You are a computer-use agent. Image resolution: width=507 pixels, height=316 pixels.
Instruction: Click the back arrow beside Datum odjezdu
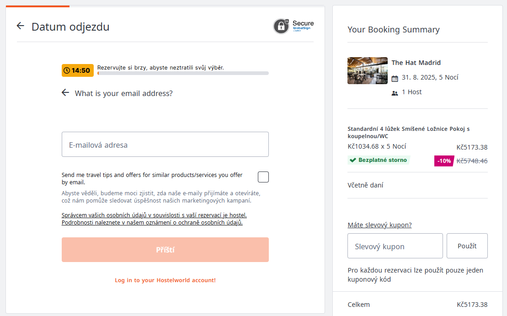(20, 26)
